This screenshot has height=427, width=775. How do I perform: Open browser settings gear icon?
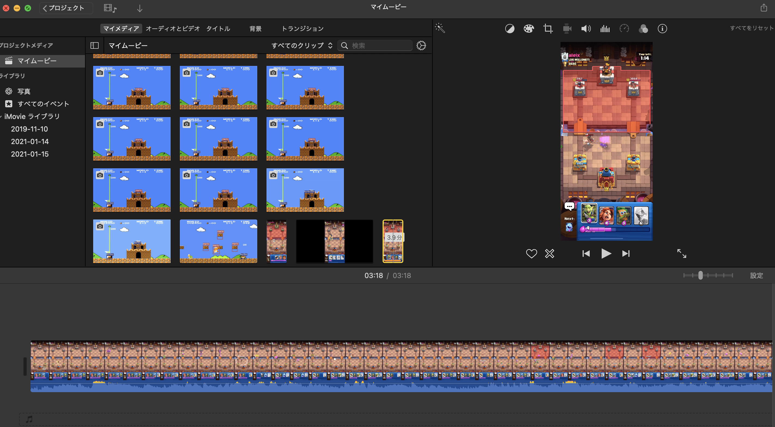(x=421, y=46)
